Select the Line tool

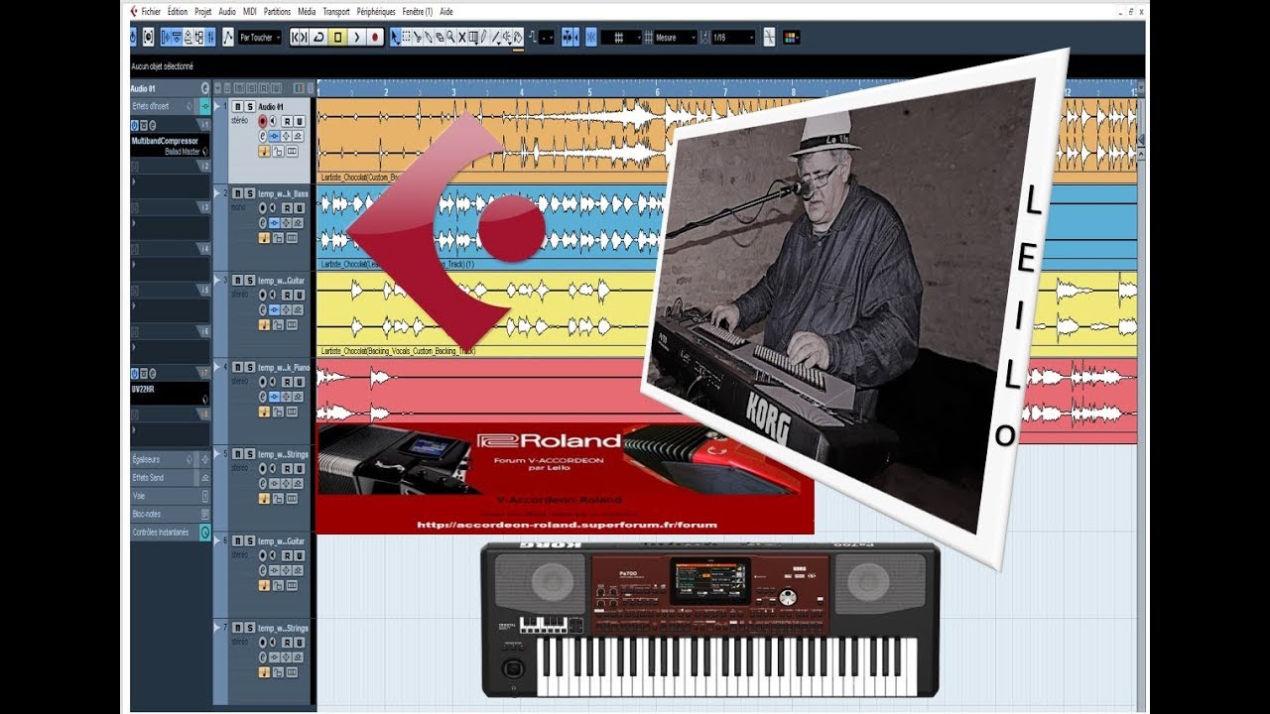[x=495, y=37]
